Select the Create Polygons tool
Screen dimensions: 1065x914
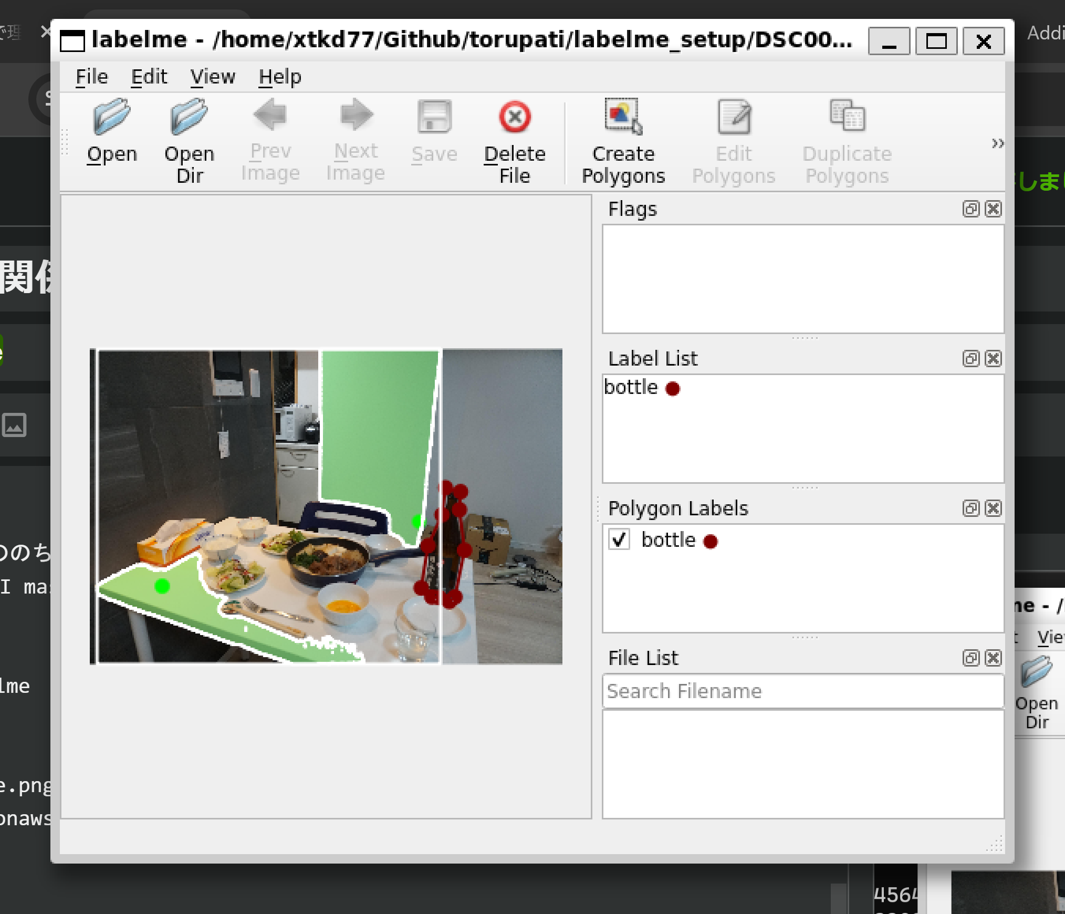click(x=623, y=117)
